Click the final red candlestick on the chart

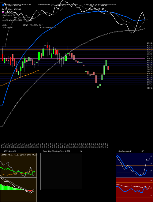pos(108,68)
